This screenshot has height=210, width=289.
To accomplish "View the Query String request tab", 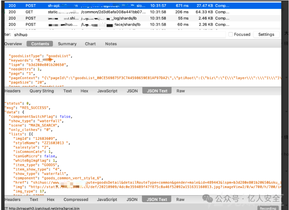I will (42, 91).
